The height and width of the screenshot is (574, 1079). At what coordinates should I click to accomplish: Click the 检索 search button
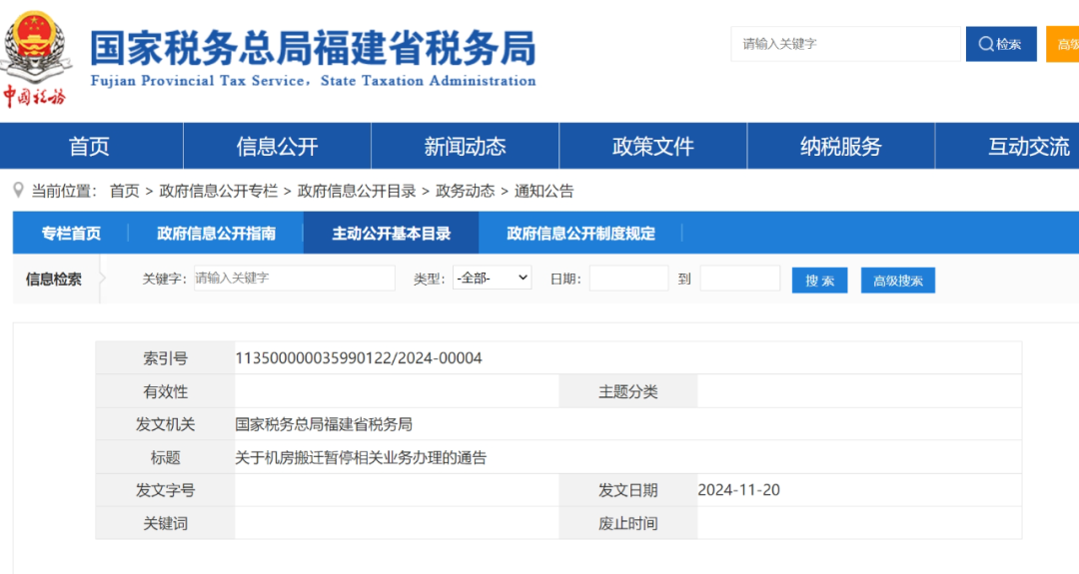coord(1000,44)
